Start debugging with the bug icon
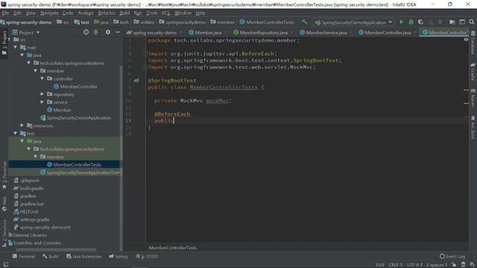This screenshot has height=268, width=477. pyautogui.click(x=411, y=22)
